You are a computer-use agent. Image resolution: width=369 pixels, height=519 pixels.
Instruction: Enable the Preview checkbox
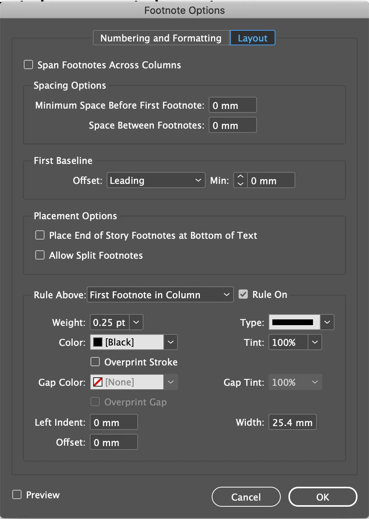click(x=17, y=494)
